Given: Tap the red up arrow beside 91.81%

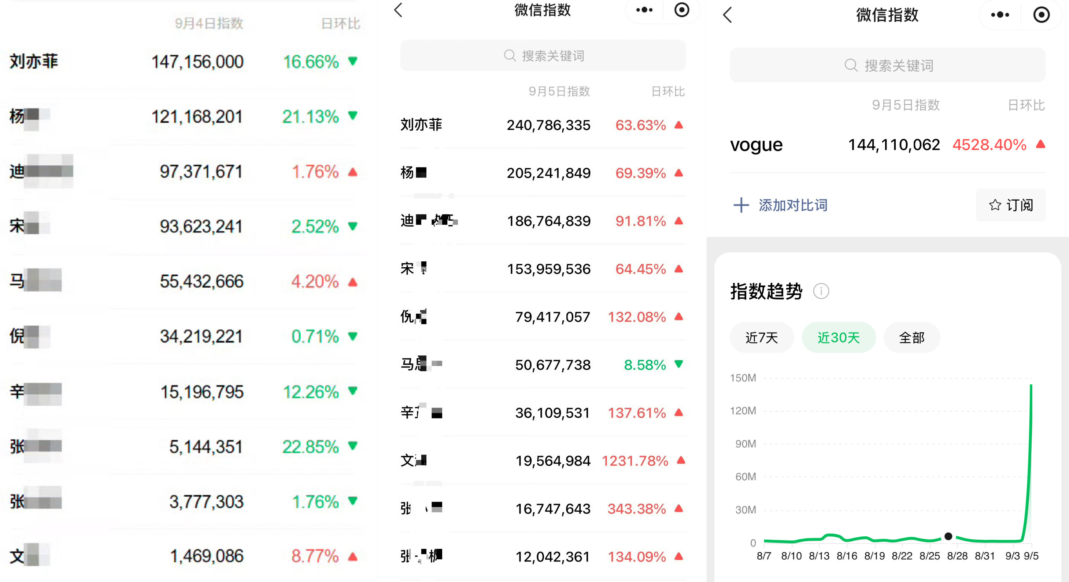Looking at the screenshot, I should 679,220.
